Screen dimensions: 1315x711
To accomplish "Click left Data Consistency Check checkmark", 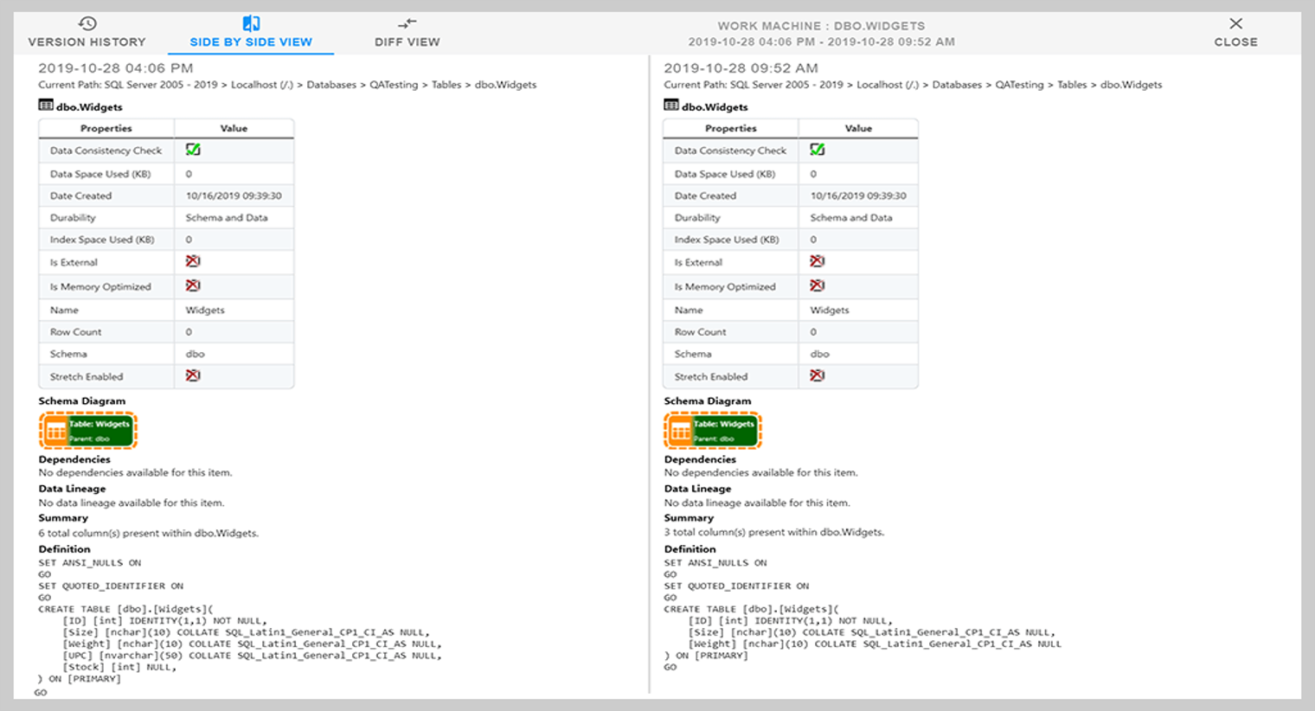I will (193, 150).
